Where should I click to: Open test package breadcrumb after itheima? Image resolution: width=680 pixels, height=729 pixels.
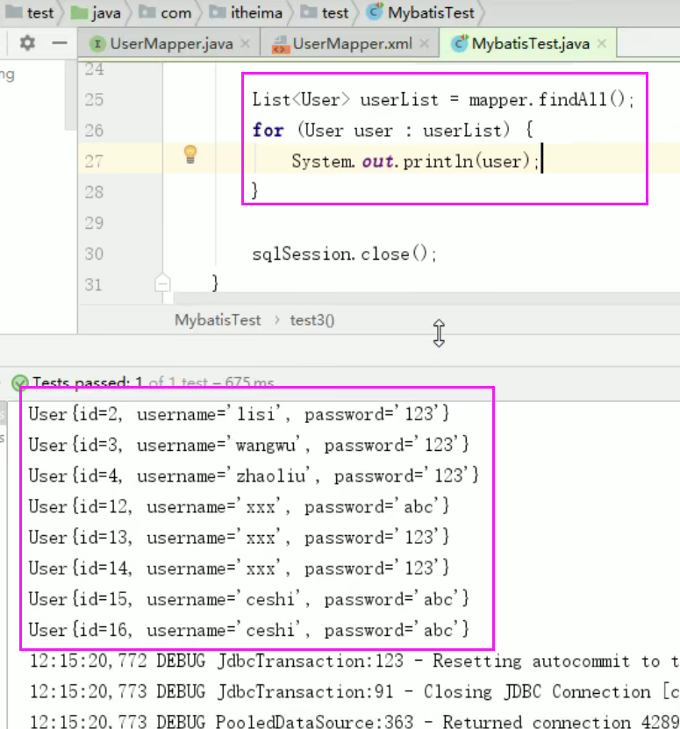[325, 13]
